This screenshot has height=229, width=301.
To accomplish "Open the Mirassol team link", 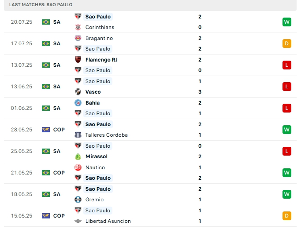I will [96, 156].
